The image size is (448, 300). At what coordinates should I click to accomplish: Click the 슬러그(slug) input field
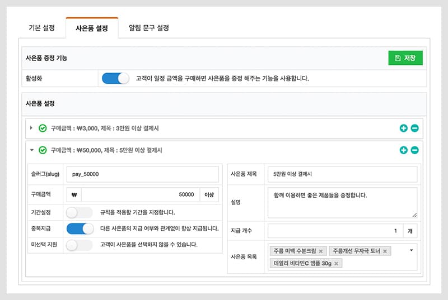point(142,174)
